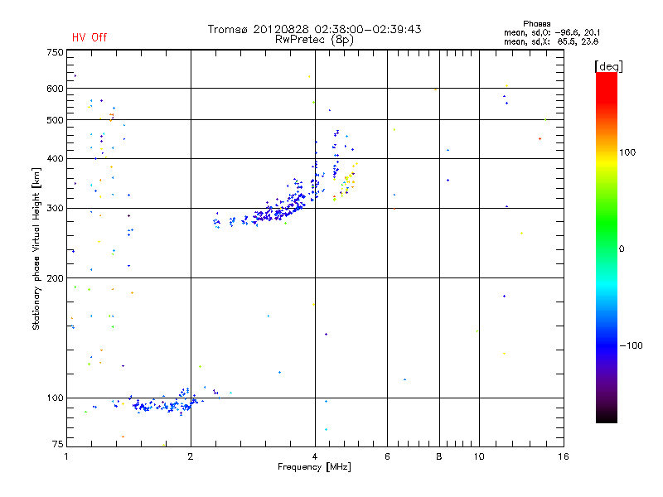Click the yellow-orange X-mode echo cluster near 350 km
Screen dimensions: 663x497
(x=349, y=180)
